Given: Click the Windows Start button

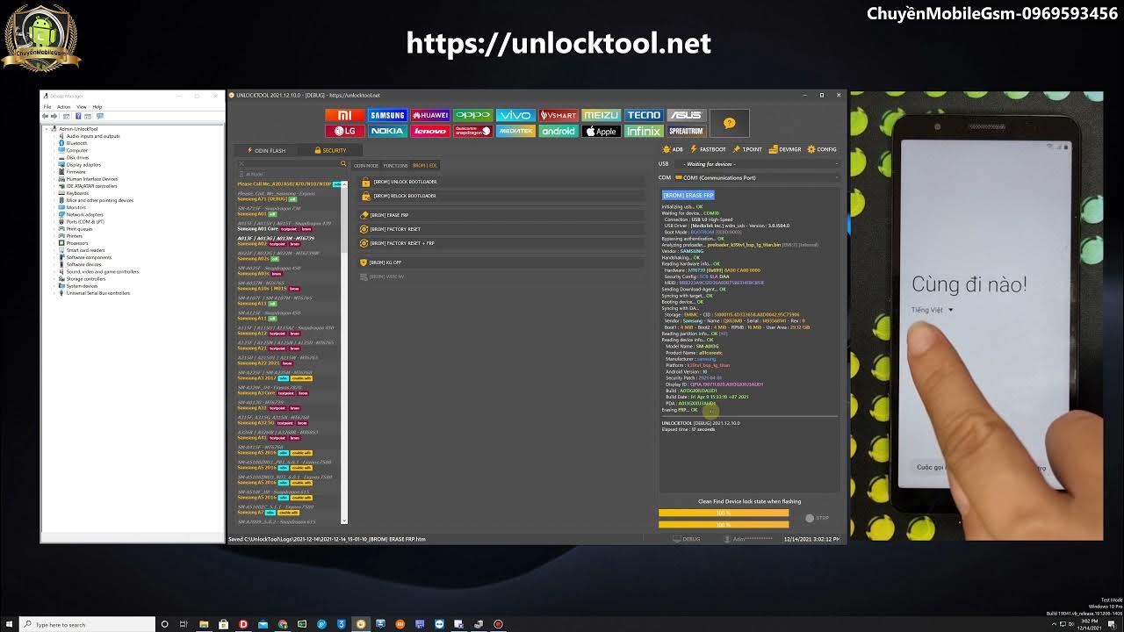Looking at the screenshot, I should (x=10, y=624).
